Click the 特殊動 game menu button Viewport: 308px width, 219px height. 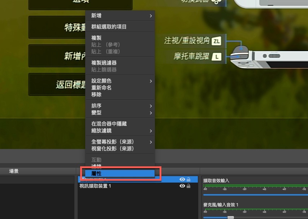[x=57, y=27]
